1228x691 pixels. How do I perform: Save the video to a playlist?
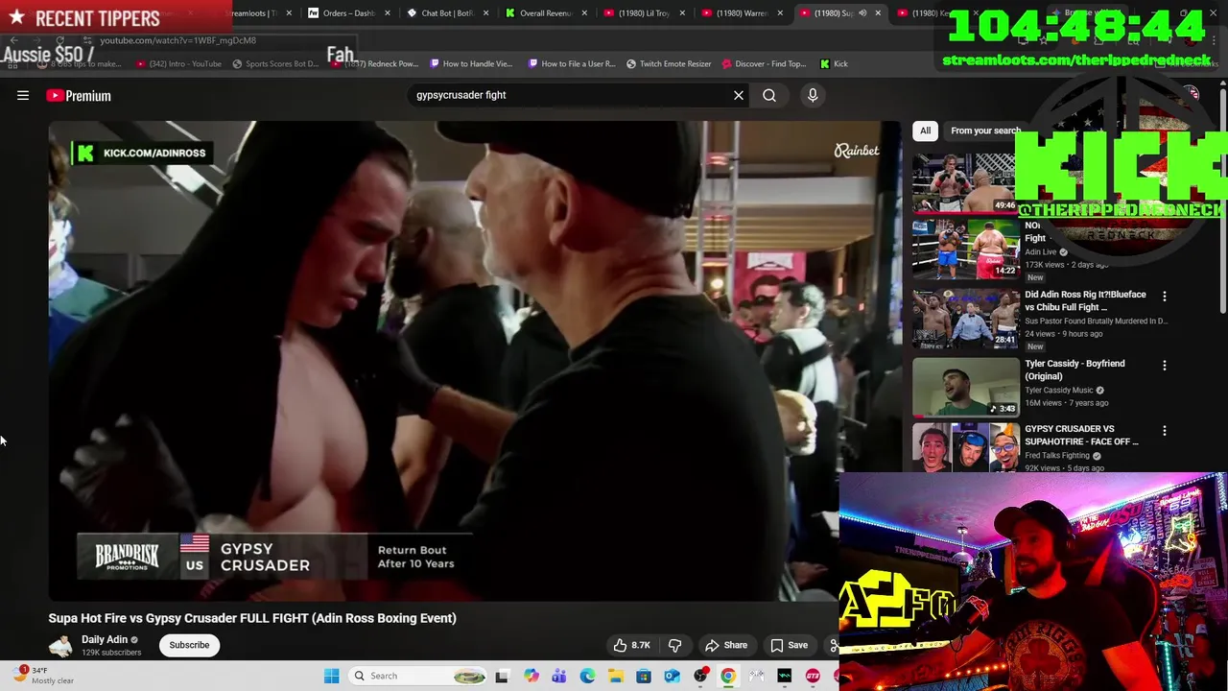tap(789, 645)
